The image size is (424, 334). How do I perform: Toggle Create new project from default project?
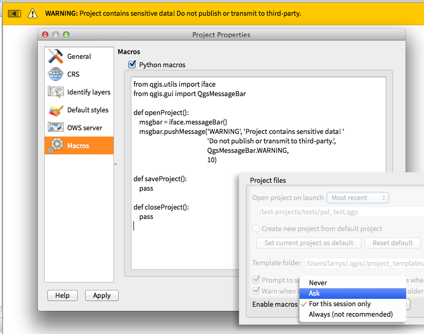pos(256,228)
